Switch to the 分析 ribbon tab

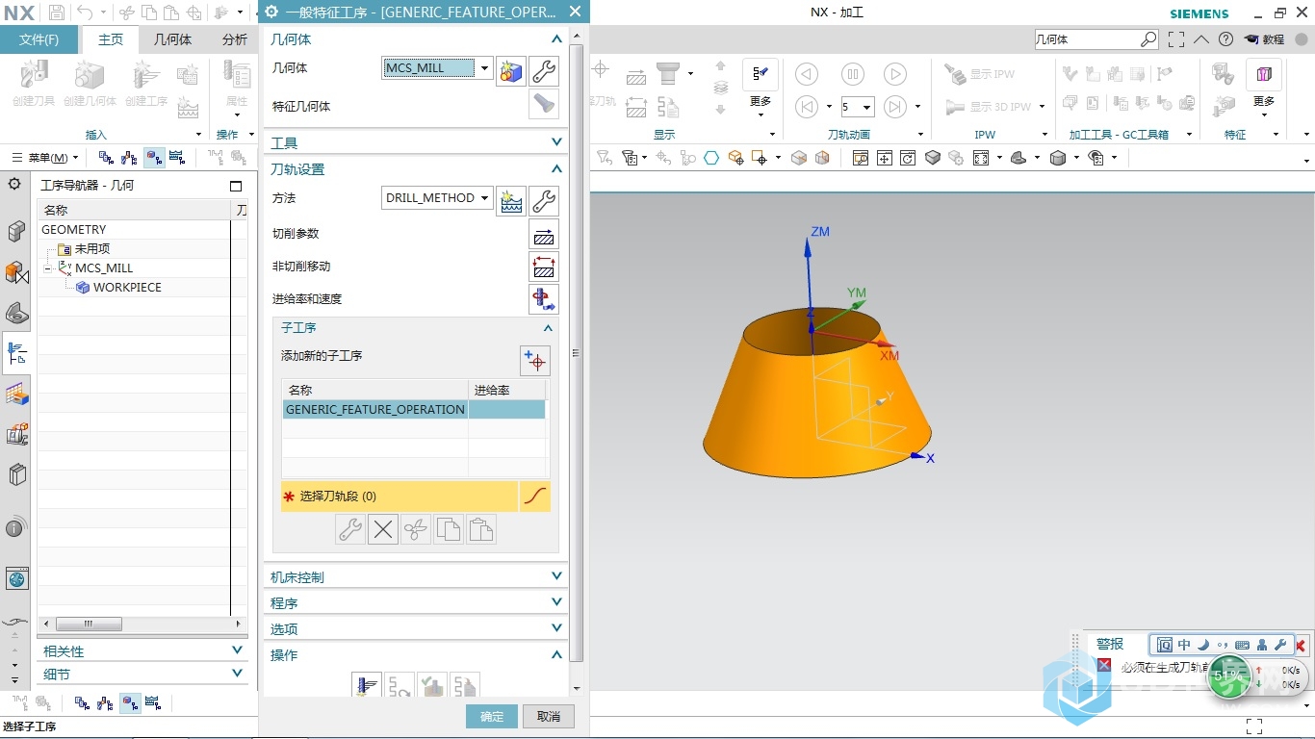[x=235, y=39]
